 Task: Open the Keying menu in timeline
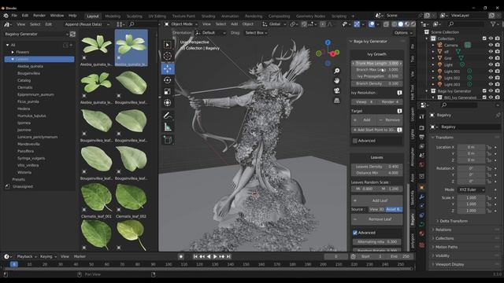(48, 256)
